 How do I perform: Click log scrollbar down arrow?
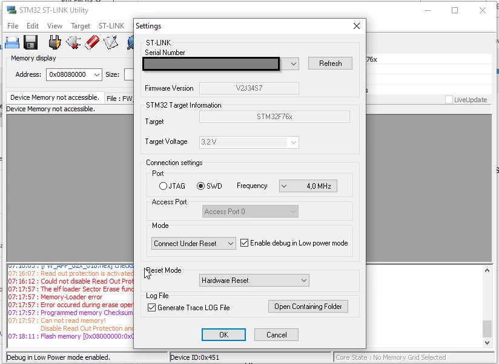click(487, 342)
